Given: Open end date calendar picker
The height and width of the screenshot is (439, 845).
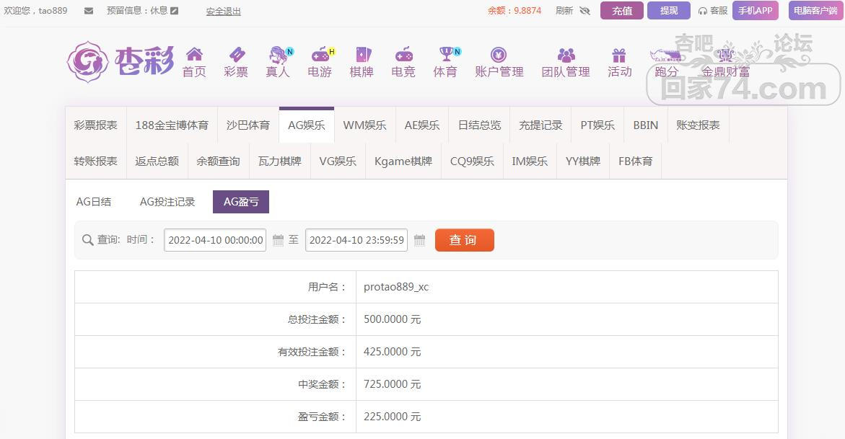Looking at the screenshot, I should click(x=419, y=240).
